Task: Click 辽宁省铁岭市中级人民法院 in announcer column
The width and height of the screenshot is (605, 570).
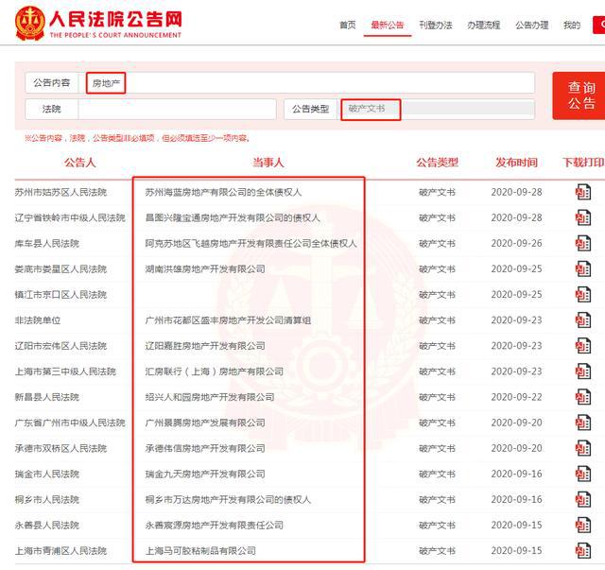Action: (70, 217)
